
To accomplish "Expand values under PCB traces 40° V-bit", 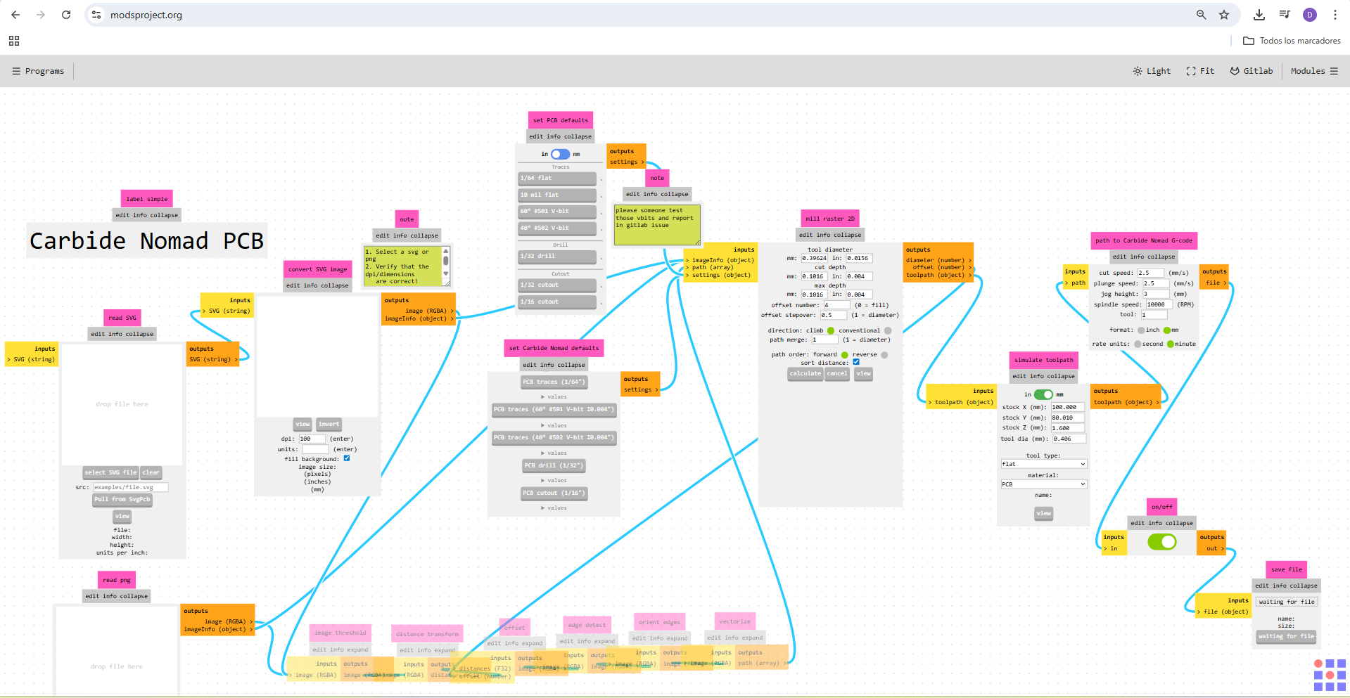I will [554, 453].
